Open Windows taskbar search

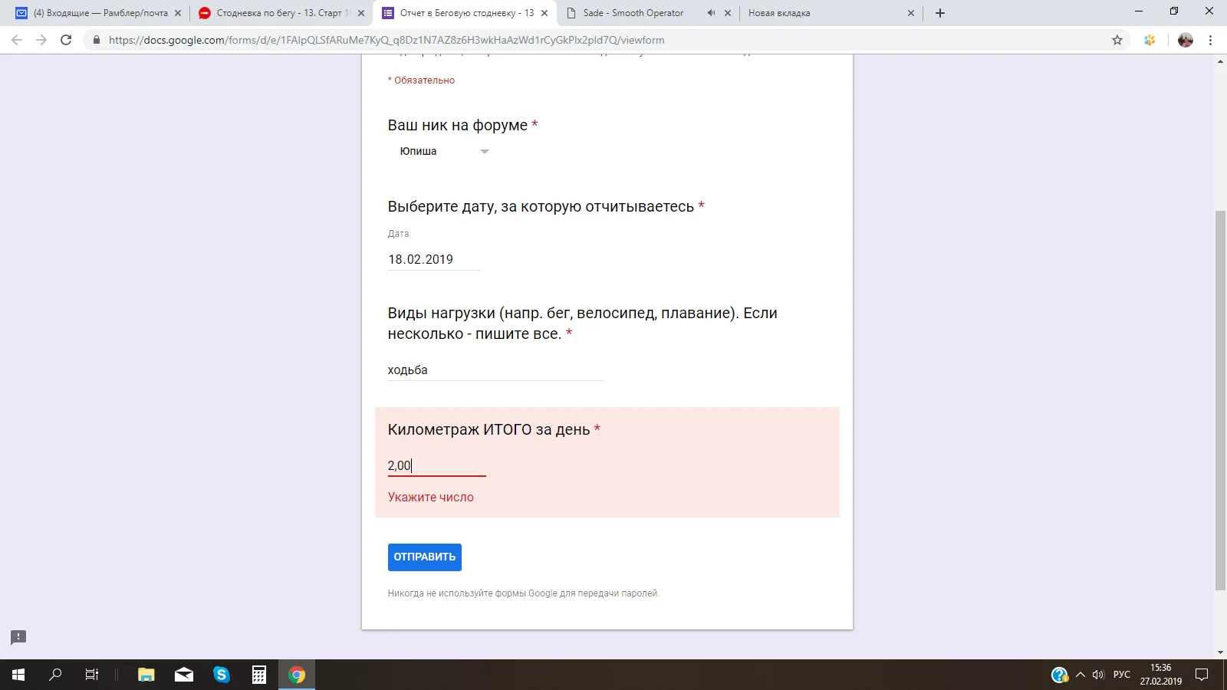tap(55, 675)
